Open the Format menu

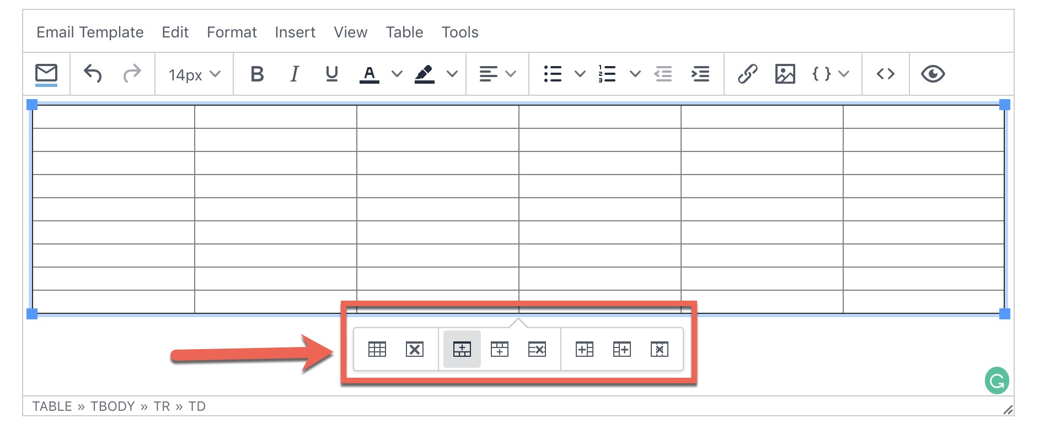click(232, 32)
